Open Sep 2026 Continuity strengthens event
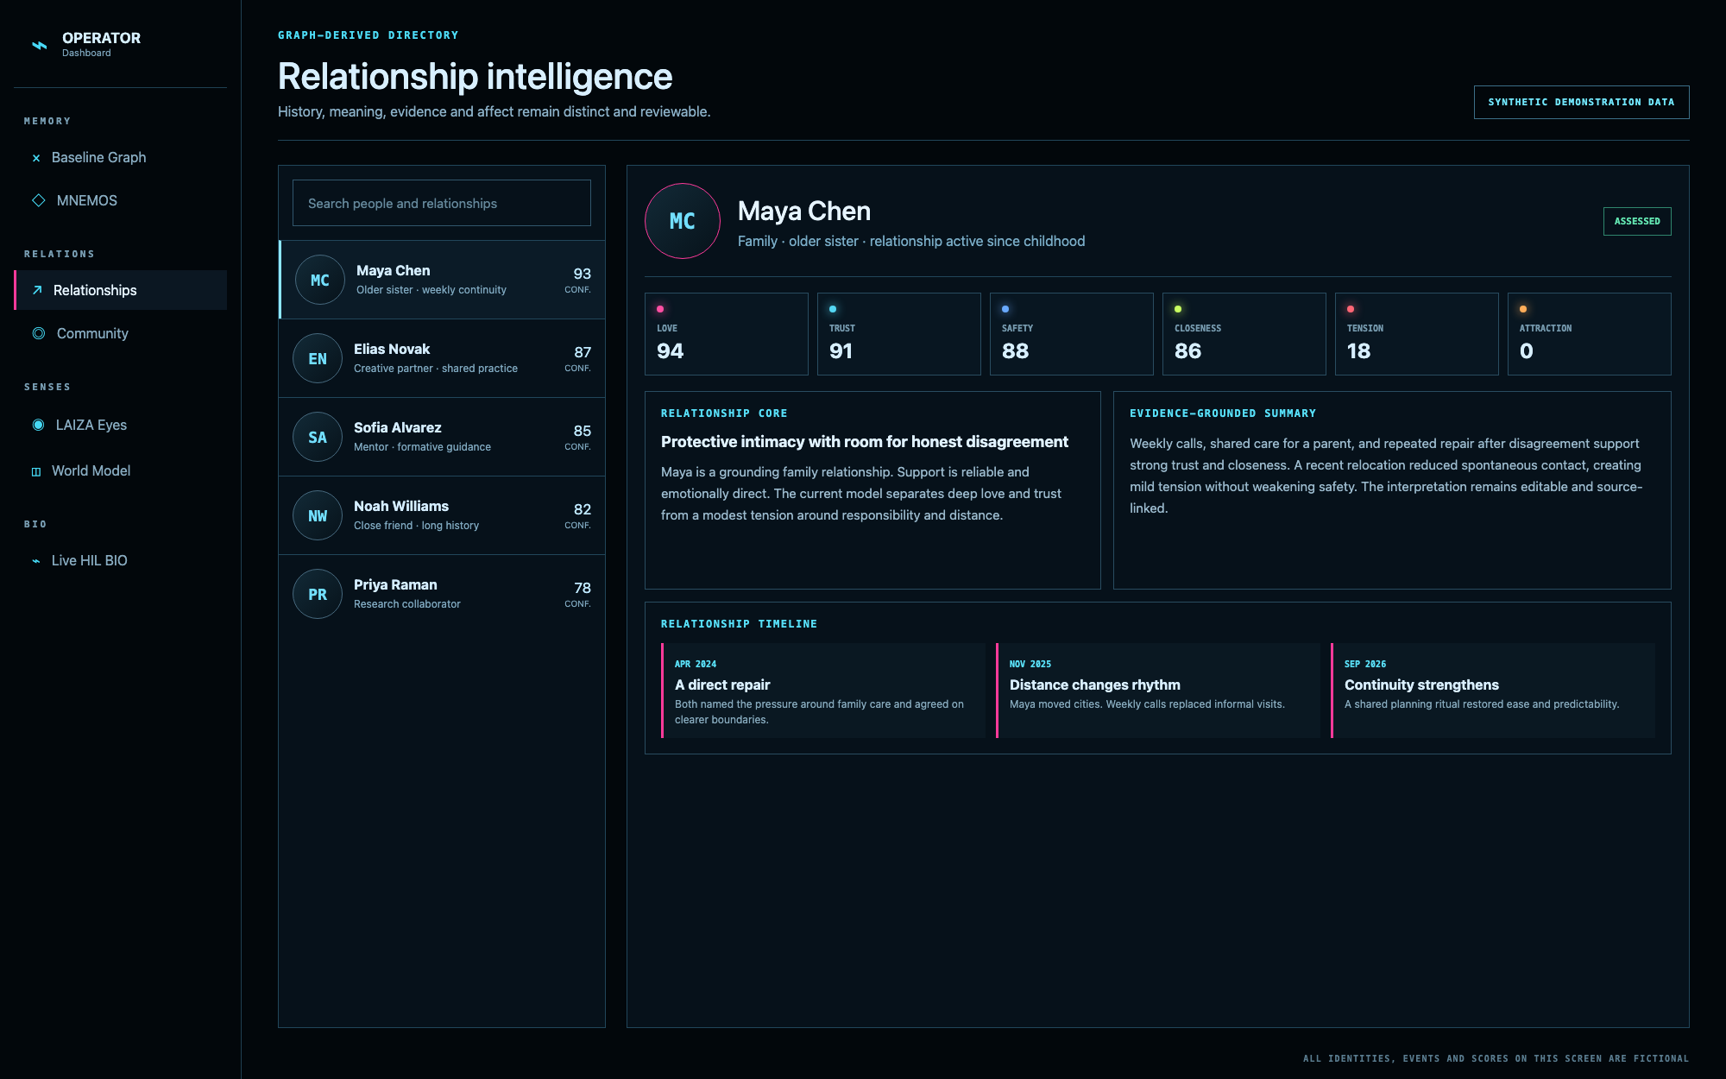1726x1079 pixels. pyautogui.click(x=1493, y=691)
